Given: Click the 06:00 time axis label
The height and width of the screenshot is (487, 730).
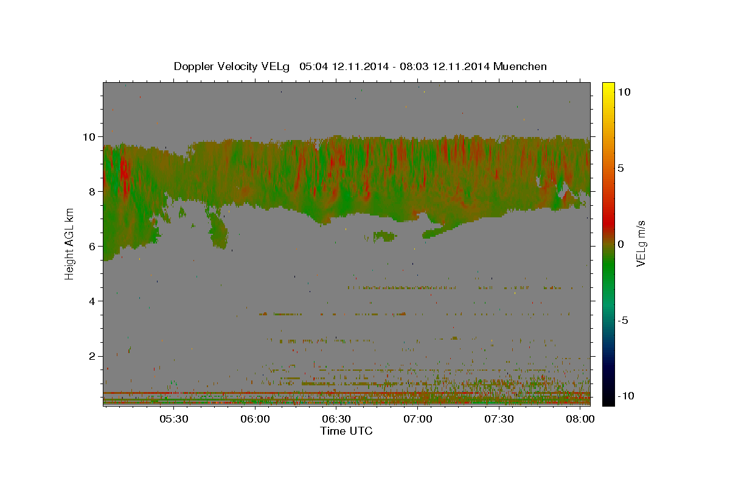Looking at the screenshot, I should coord(255,419).
